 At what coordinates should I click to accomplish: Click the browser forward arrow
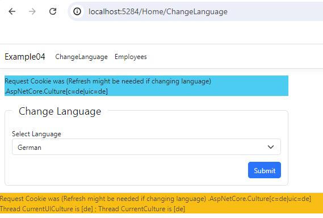click(32, 11)
